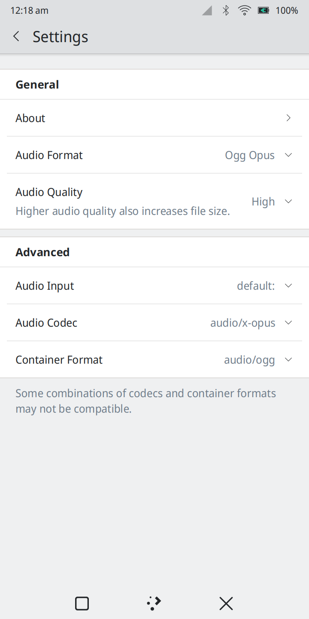
Task: Tap the X close icon in navbar
Action: pyautogui.click(x=226, y=604)
